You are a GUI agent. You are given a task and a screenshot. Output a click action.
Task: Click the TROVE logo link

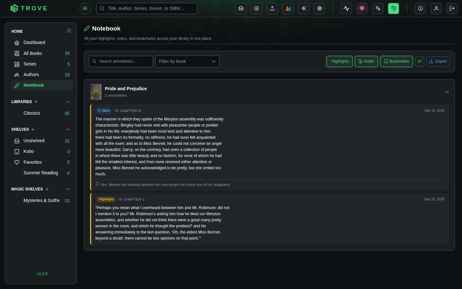tap(29, 8)
